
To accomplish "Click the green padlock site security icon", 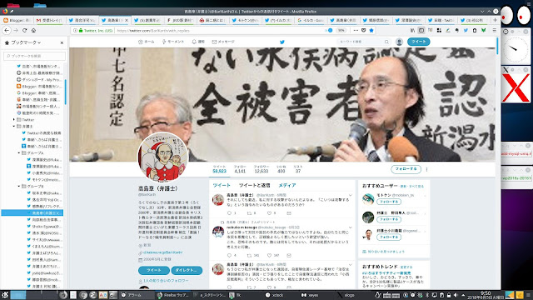I will (x=81, y=30).
